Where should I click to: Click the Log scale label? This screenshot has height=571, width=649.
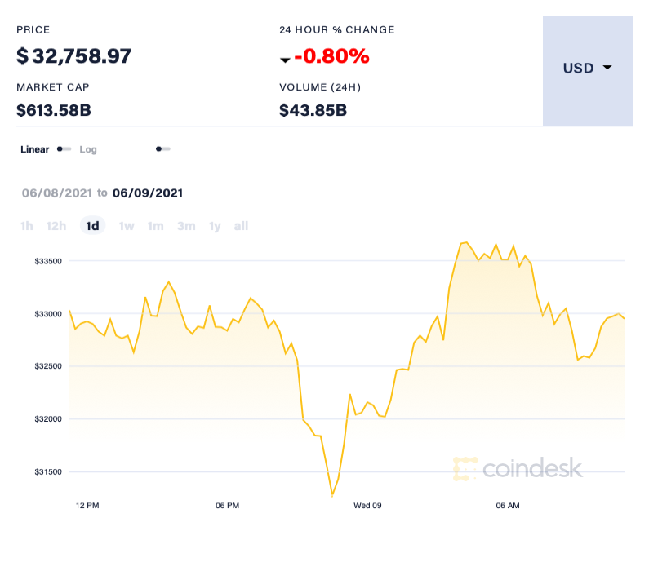pos(88,150)
